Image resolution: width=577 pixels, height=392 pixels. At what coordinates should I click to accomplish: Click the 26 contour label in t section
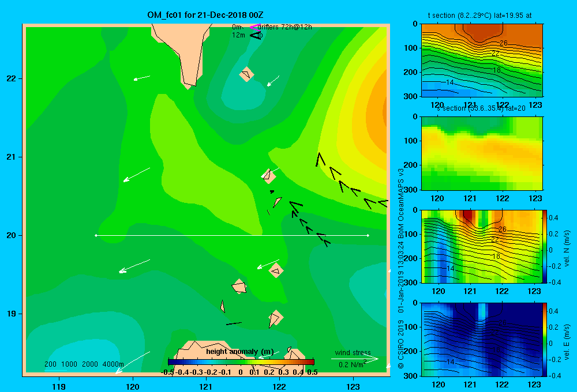point(503,43)
